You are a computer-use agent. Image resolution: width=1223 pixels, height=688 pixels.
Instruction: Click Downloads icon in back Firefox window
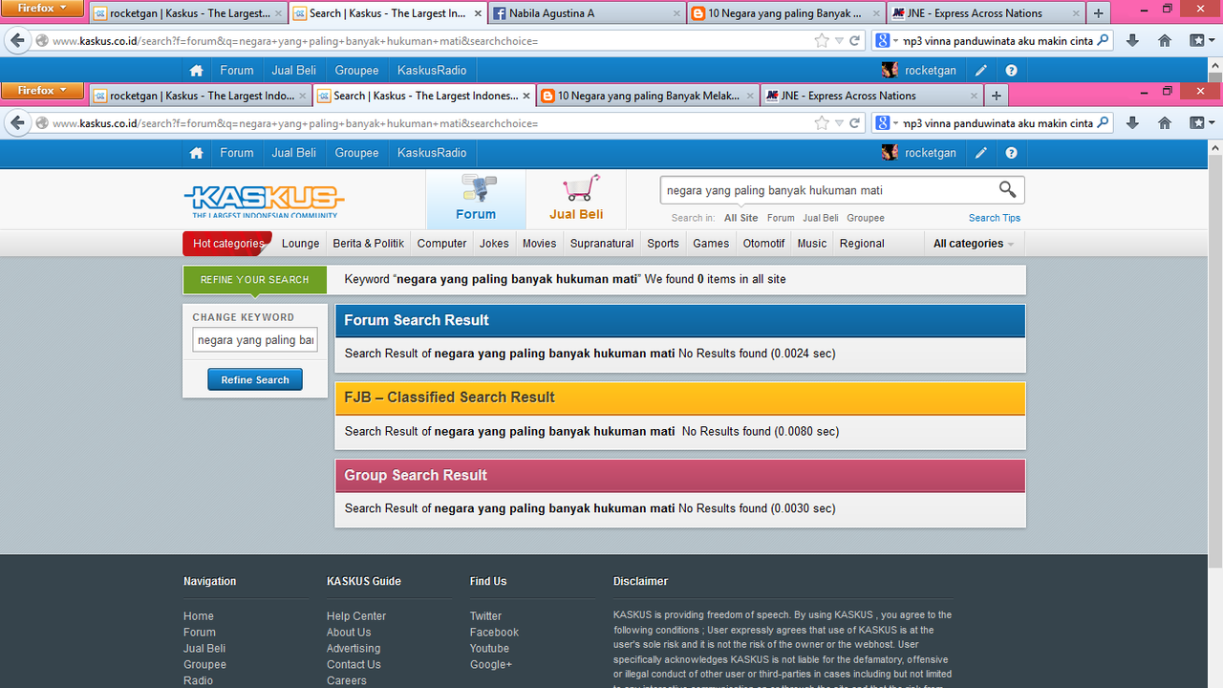pos(1132,41)
